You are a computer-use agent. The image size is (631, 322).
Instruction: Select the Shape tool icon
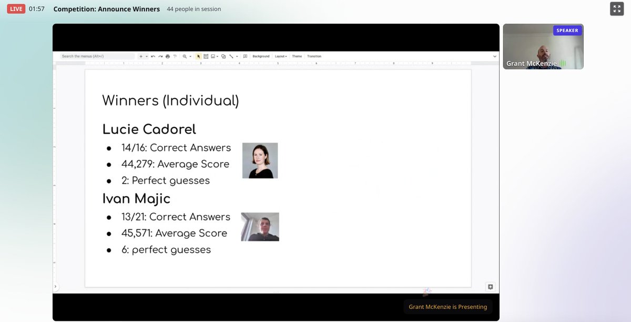pyautogui.click(x=223, y=56)
